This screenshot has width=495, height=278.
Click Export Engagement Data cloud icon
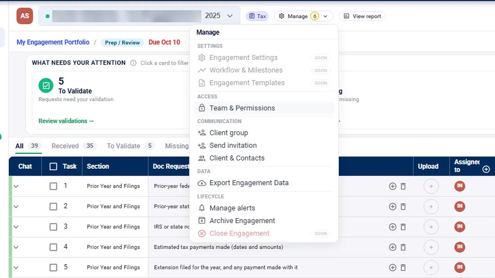coord(202,183)
